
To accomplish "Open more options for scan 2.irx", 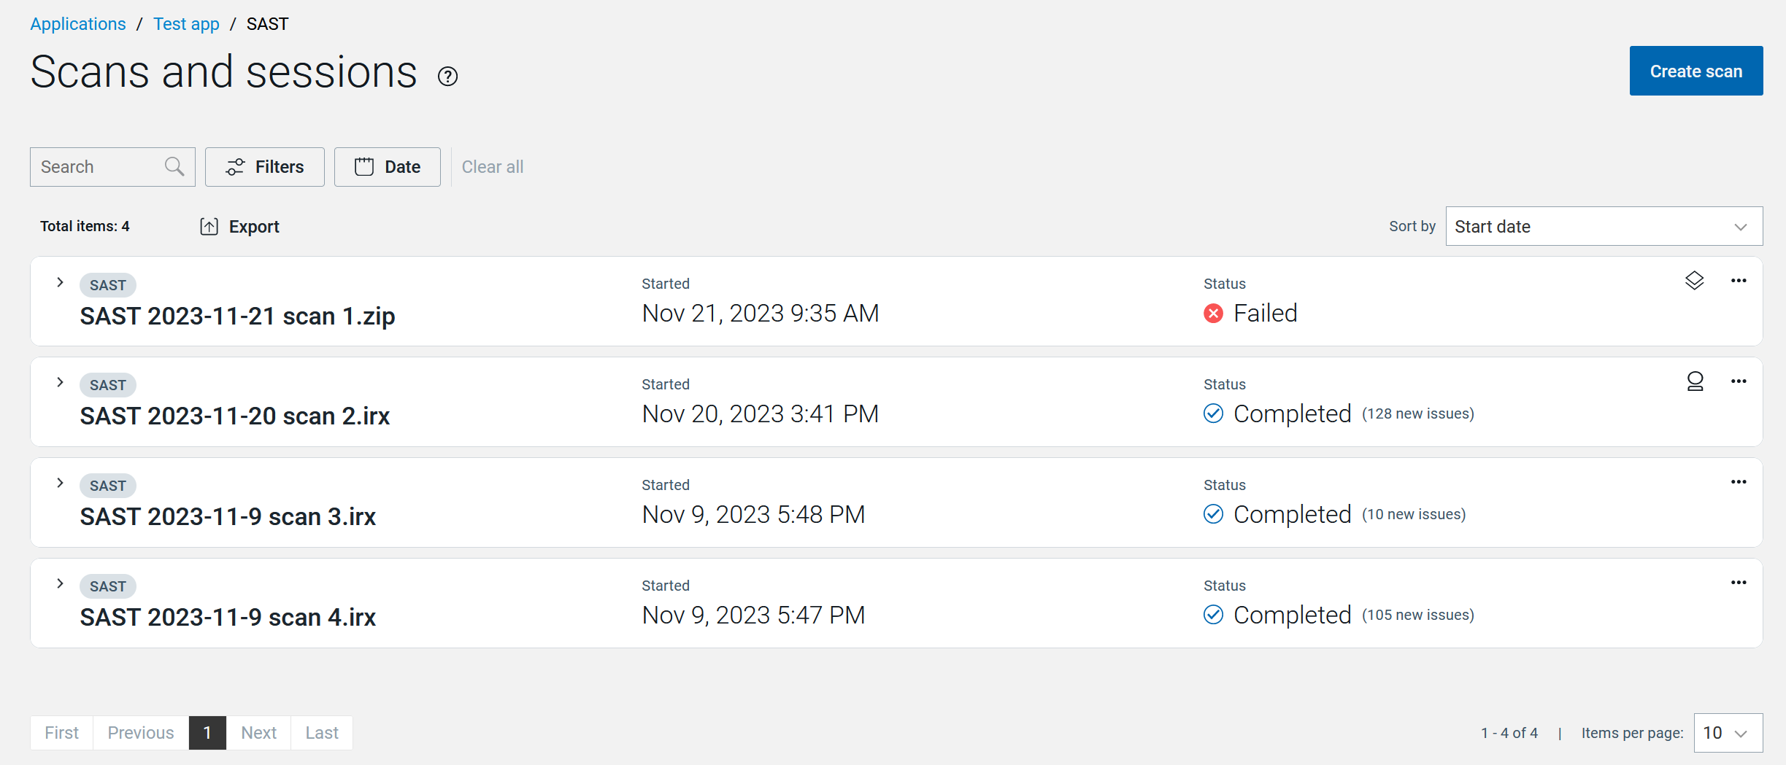I will point(1739,381).
